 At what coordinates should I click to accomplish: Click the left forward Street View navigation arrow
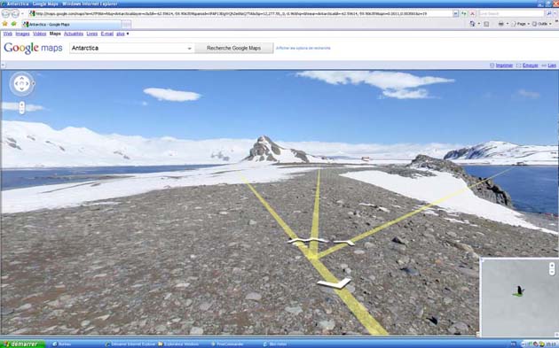pos(307,241)
